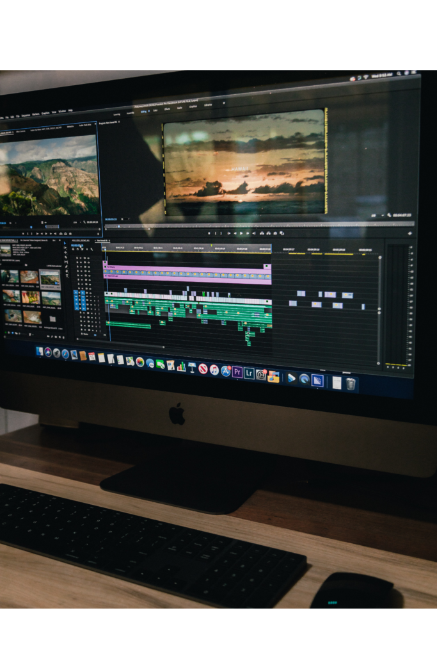Select the Ripple Edit tool
437x656 pixels.
[66, 252]
